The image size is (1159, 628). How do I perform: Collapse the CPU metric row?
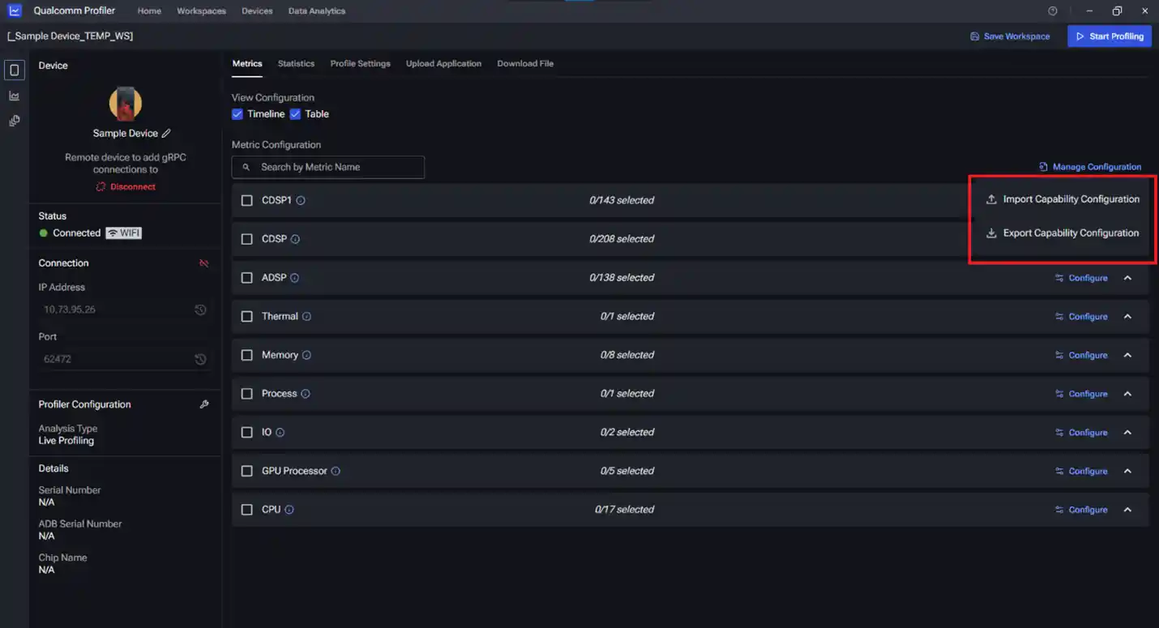pyautogui.click(x=1127, y=509)
